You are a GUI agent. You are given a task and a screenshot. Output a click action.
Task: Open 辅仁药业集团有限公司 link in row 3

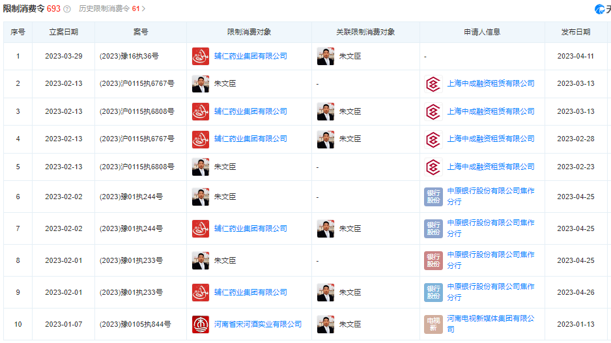251,111
